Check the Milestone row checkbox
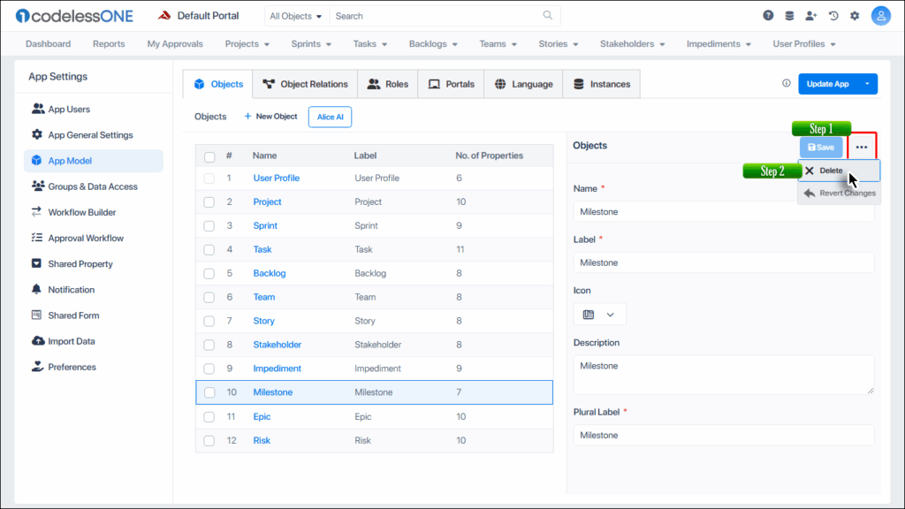The width and height of the screenshot is (905, 509). point(209,392)
